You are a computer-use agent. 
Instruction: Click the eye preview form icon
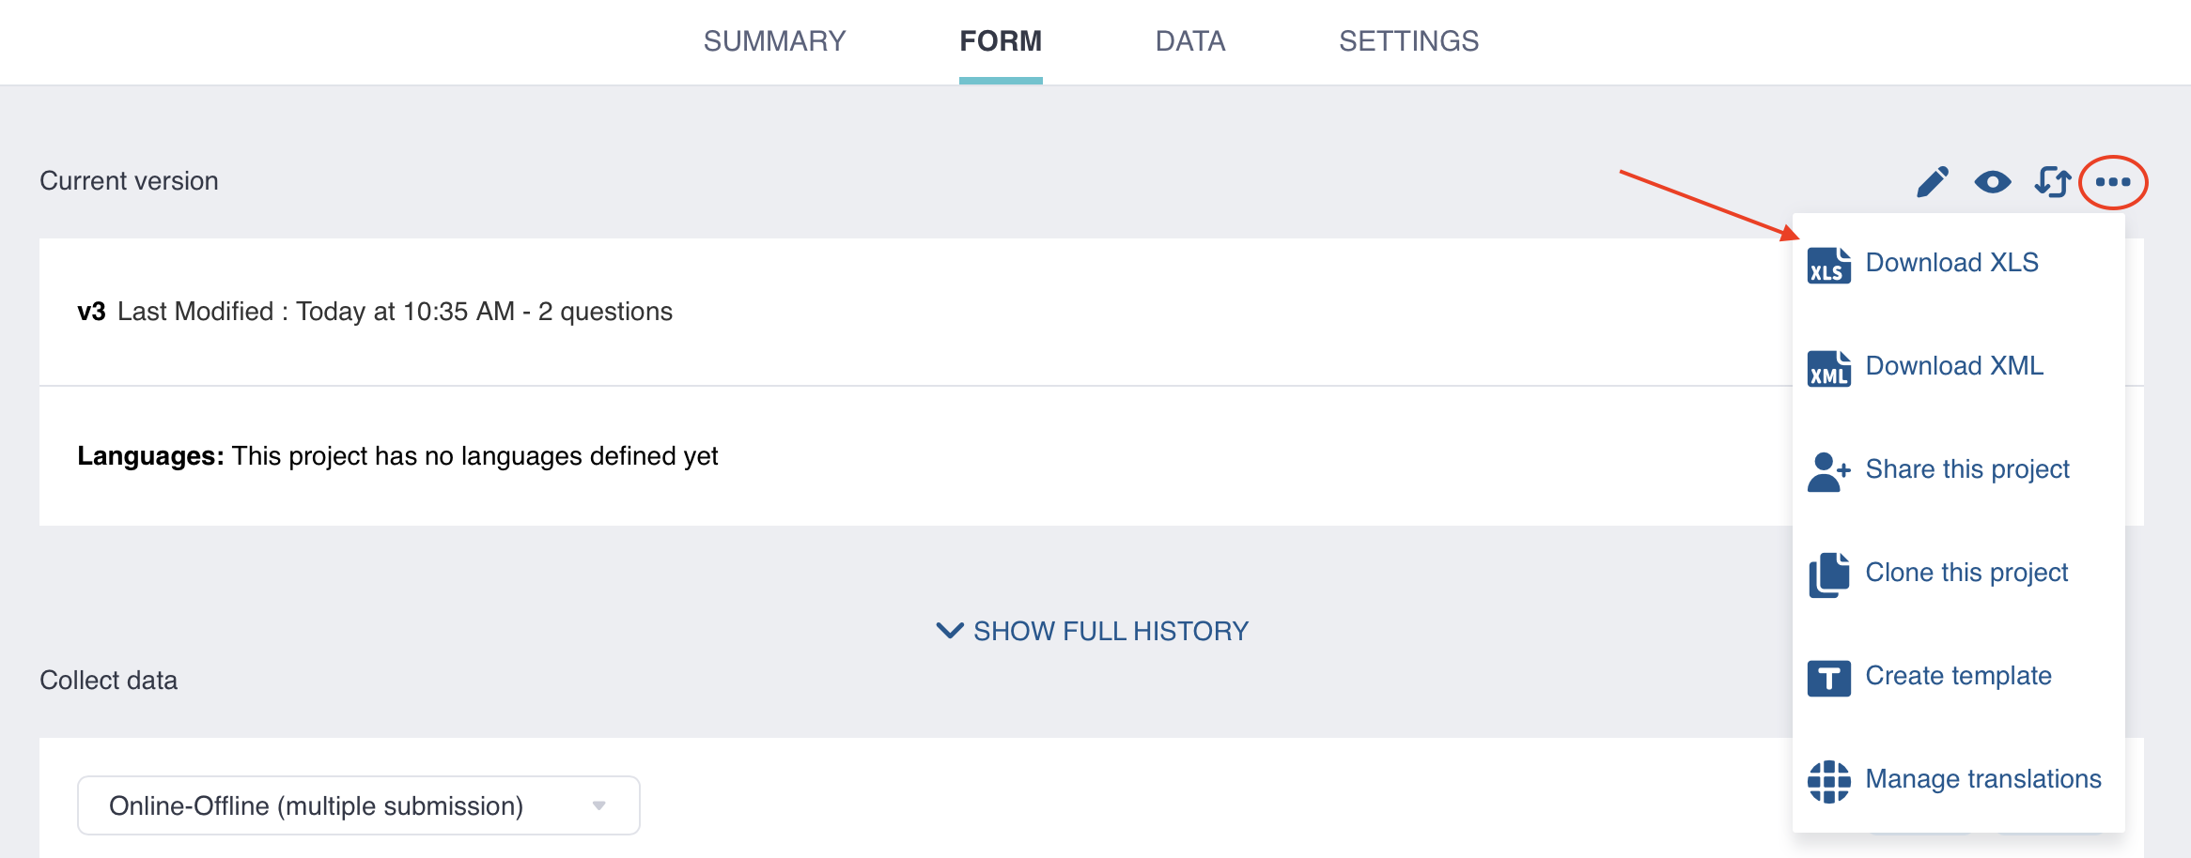click(x=1992, y=181)
